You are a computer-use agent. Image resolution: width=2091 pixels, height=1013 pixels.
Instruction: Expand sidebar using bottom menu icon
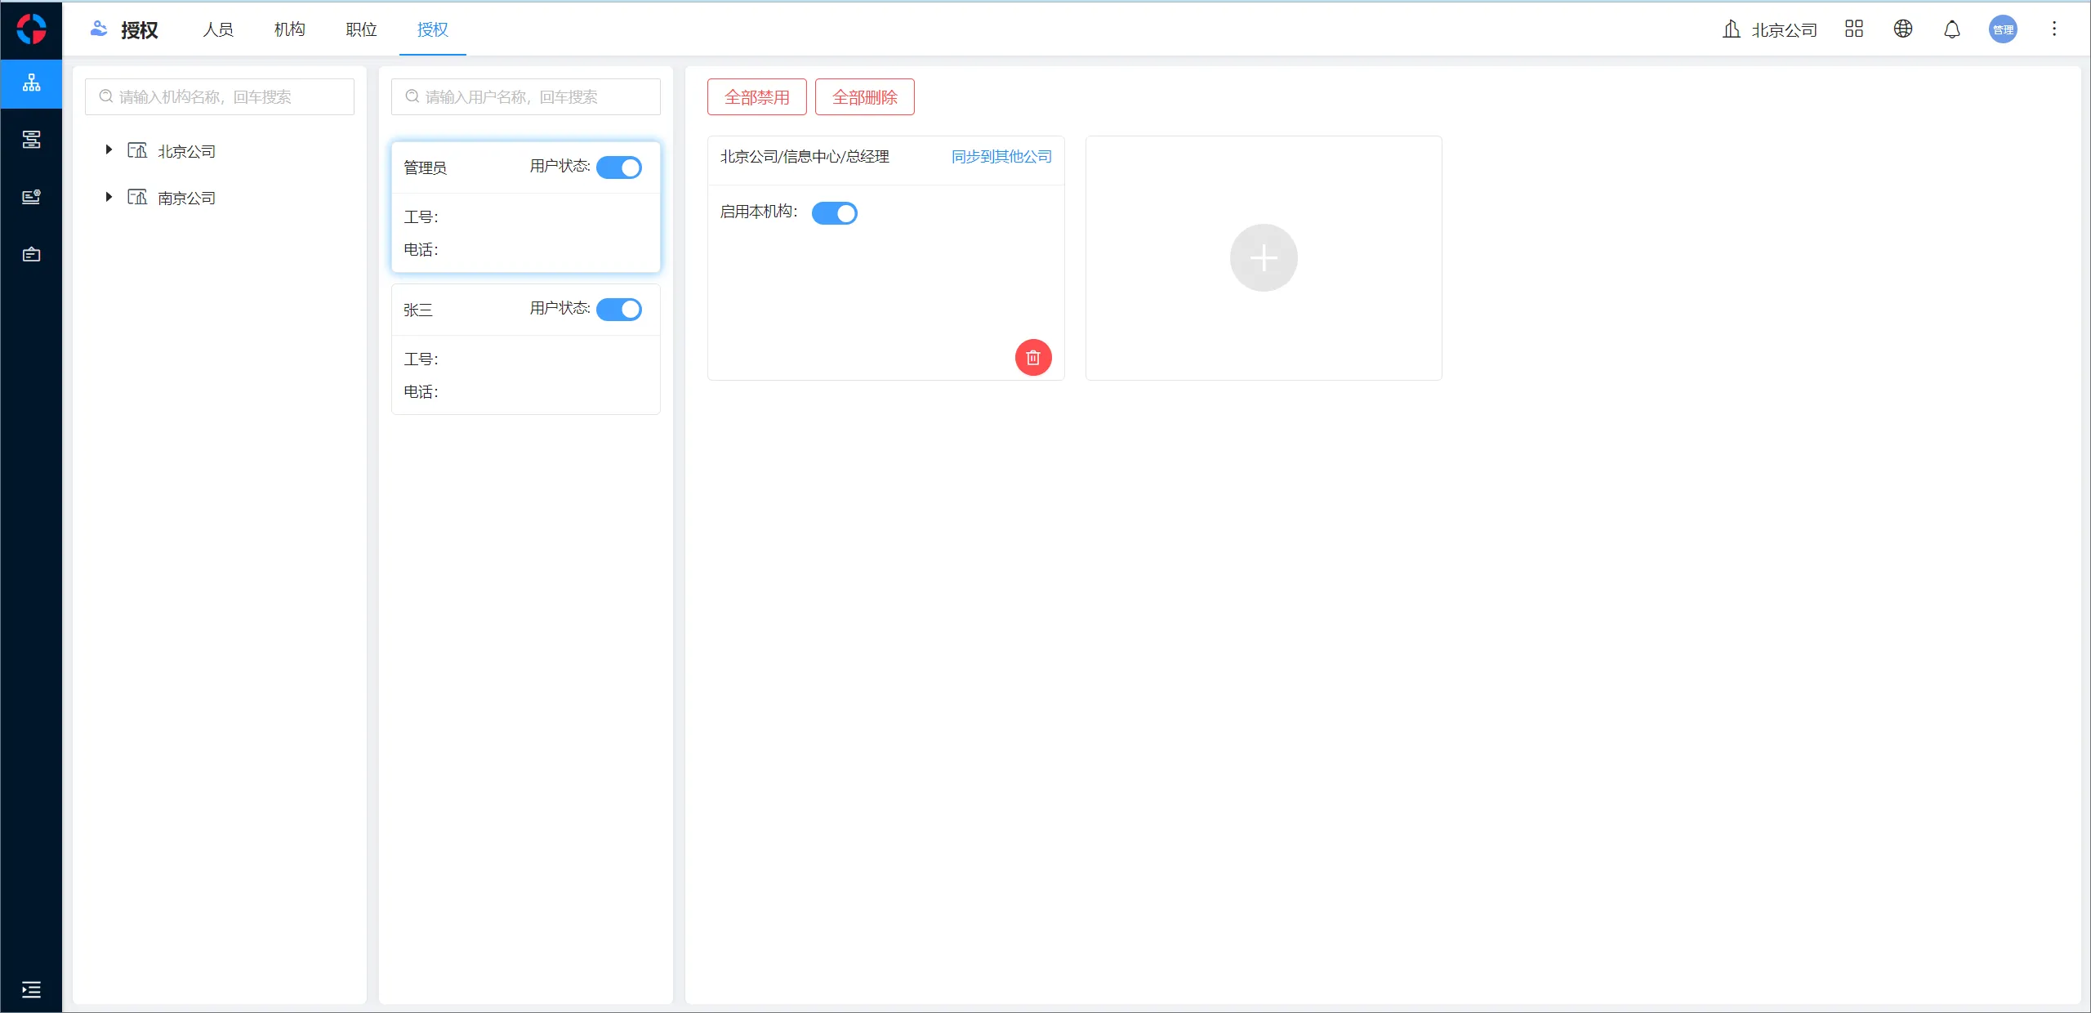point(31,989)
